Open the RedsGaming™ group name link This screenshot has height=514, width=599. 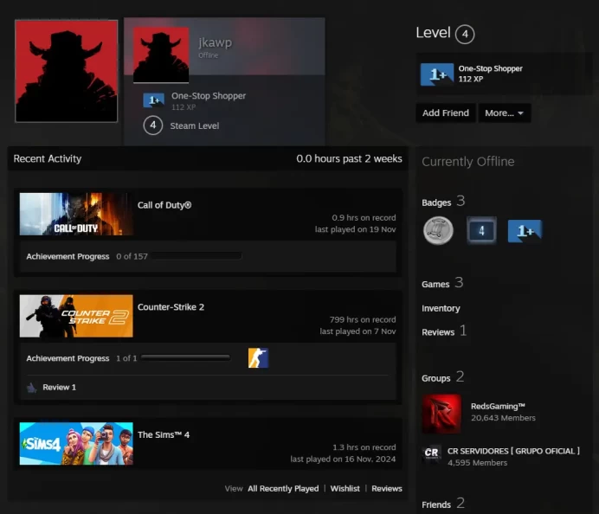(498, 407)
